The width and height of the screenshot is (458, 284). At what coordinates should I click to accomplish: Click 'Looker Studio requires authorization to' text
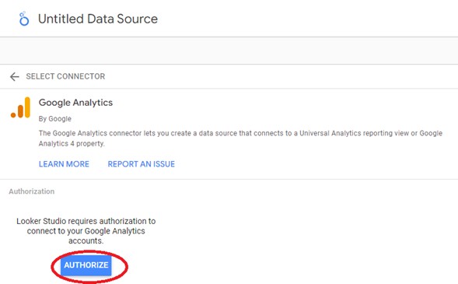point(86,221)
